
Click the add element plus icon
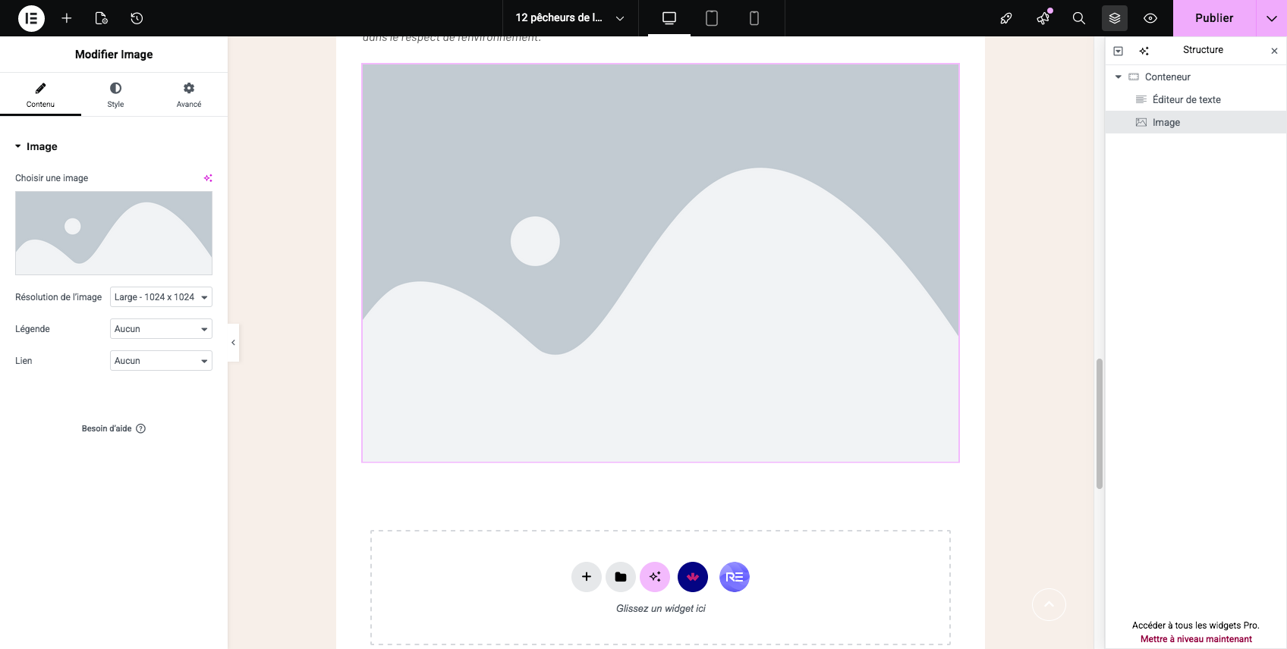coord(67,18)
